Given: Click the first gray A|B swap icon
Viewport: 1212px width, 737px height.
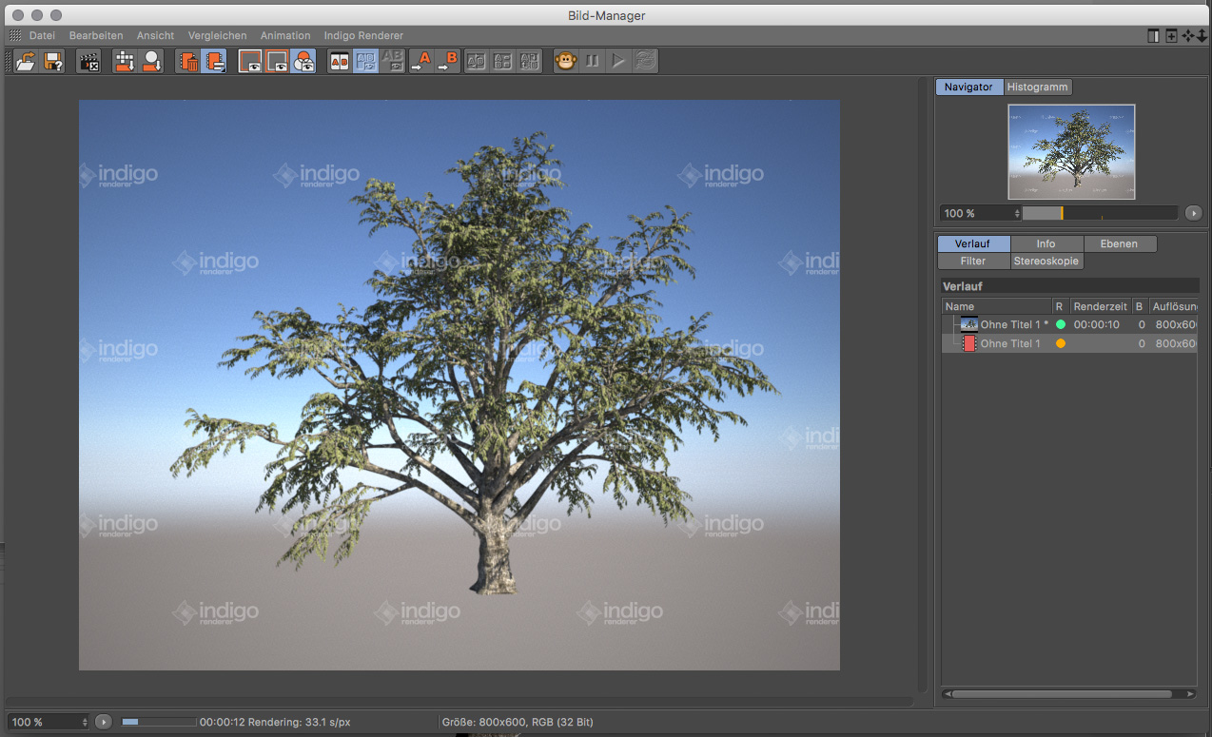Looking at the screenshot, I should click(x=477, y=62).
